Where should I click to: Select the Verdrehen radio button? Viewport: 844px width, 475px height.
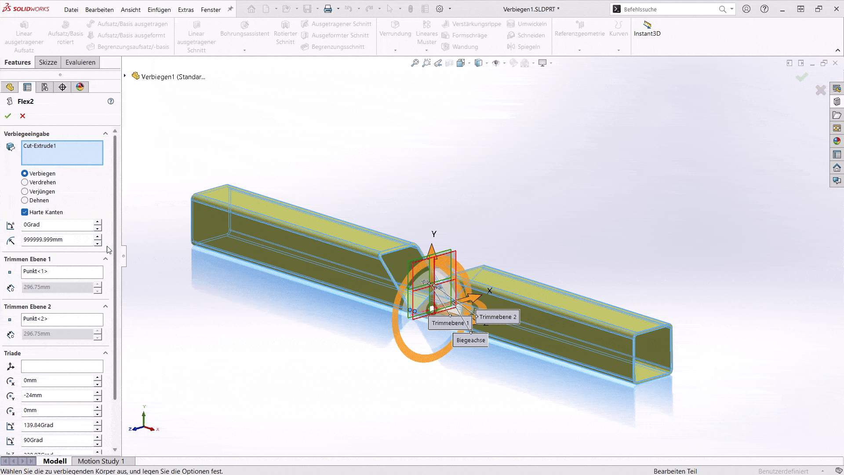[25, 182]
